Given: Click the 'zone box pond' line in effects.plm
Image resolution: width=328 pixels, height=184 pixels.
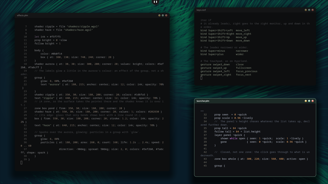Looking at the screenshot, I should [80, 108].
